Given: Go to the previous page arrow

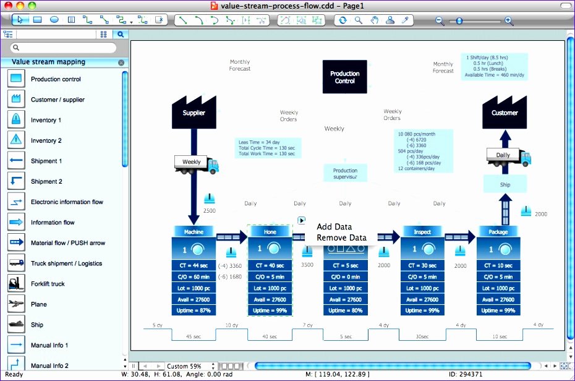Looking at the screenshot, I should (x=145, y=366).
